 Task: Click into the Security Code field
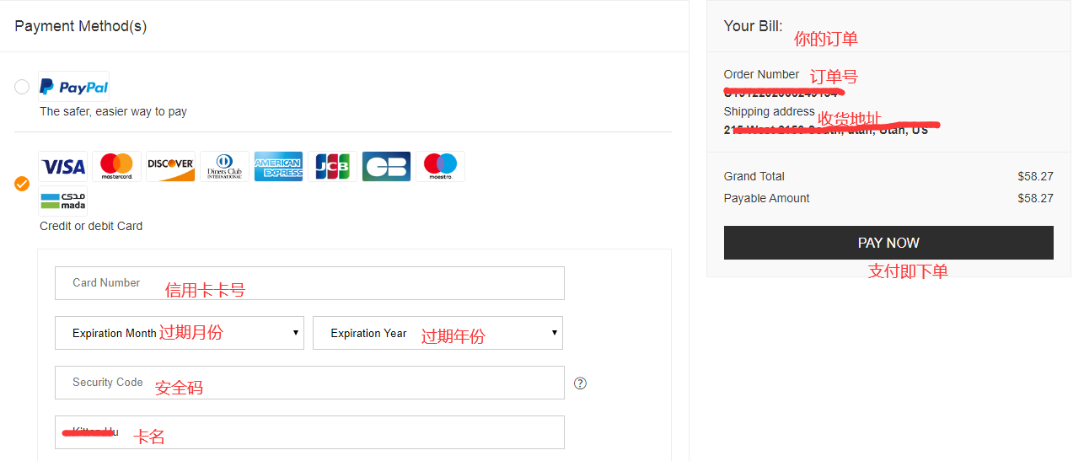tap(309, 383)
